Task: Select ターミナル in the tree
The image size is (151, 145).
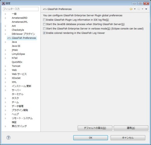Action: 17,94
